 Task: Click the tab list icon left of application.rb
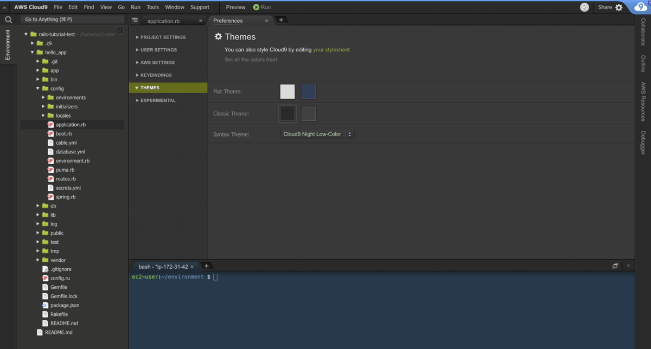point(135,20)
